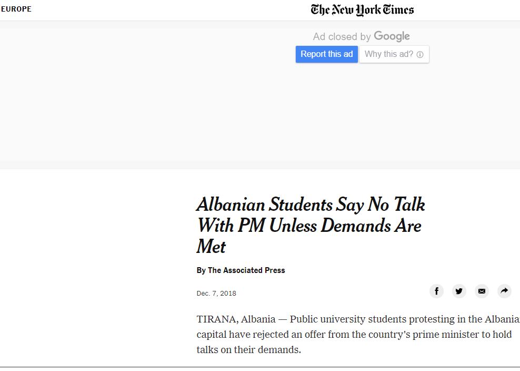Click the last line ending 'talks on their demands'
This screenshot has width=520, height=371.
(x=248, y=349)
